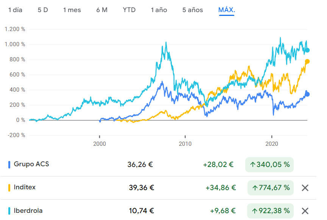
Task: Click the Iberdrola cyan endpoint dot
Action: [x=307, y=50]
